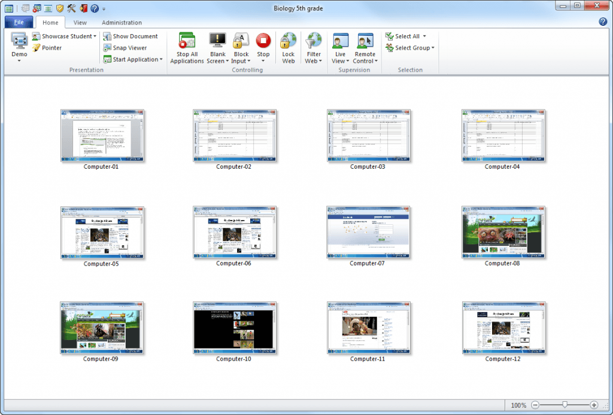Start the Demo presentation
The height and width of the screenshot is (415, 613).
pyautogui.click(x=19, y=44)
